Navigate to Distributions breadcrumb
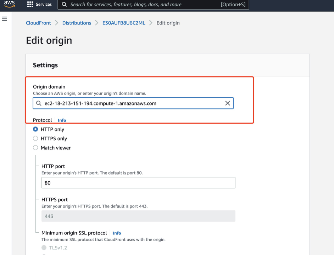This screenshot has height=255, width=334. coord(77,23)
